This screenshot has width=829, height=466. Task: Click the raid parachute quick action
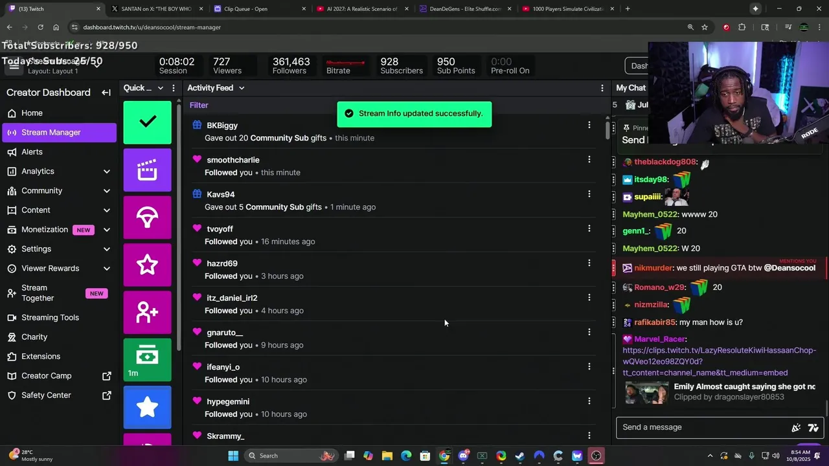pyautogui.click(x=148, y=217)
